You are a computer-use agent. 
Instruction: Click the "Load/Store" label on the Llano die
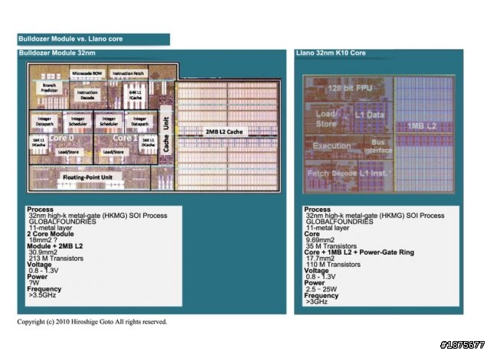(326, 119)
